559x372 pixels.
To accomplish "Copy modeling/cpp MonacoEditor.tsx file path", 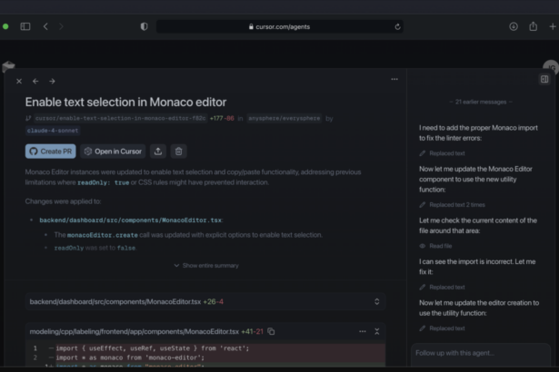I will [x=271, y=331].
